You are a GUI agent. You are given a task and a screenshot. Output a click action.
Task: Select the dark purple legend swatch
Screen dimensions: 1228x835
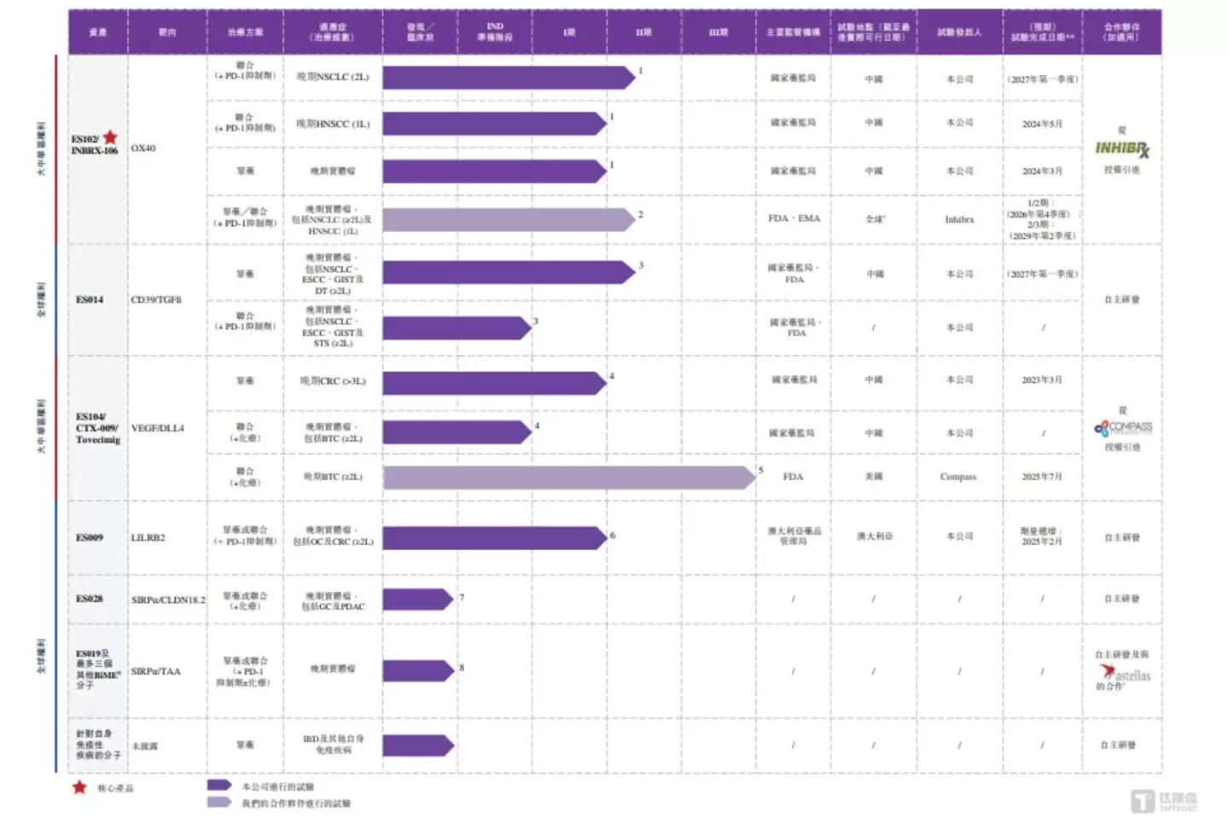coord(219,786)
